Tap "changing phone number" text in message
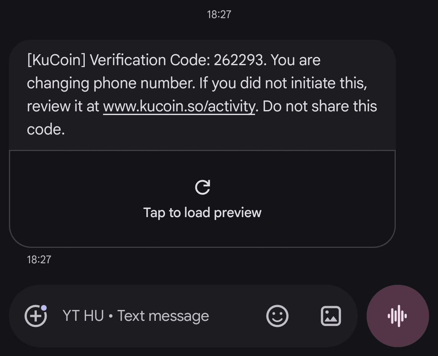The height and width of the screenshot is (356, 438). pos(111,83)
